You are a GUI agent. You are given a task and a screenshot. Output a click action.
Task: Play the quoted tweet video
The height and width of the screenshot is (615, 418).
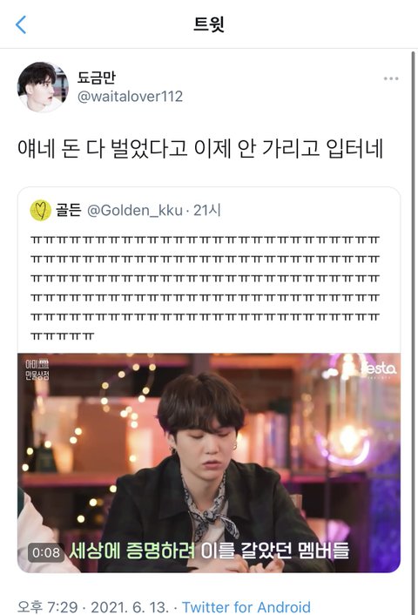pos(209,463)
